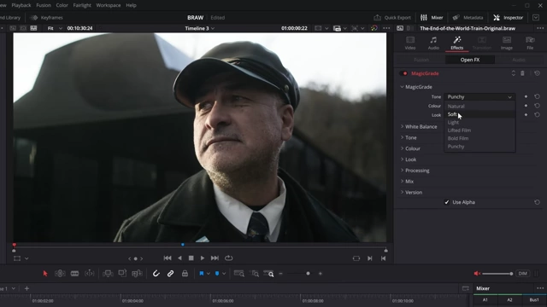
Task: Open the Image inspector tab
Action: [507, 43]
